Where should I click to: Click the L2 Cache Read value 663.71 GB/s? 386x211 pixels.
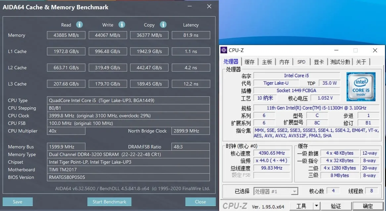point(66,68)
